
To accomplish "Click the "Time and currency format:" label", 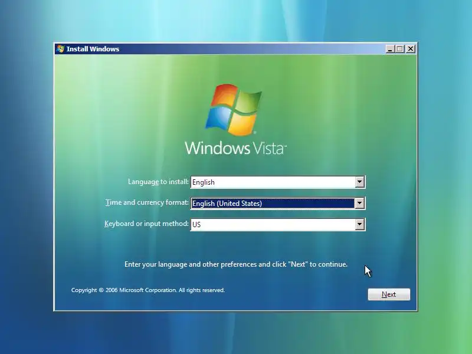I will coord(147,202).
